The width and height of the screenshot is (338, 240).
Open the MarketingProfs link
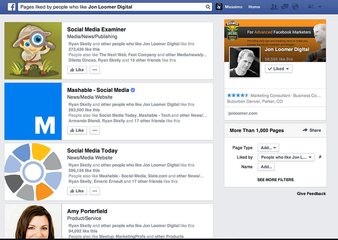pos(130,236)
